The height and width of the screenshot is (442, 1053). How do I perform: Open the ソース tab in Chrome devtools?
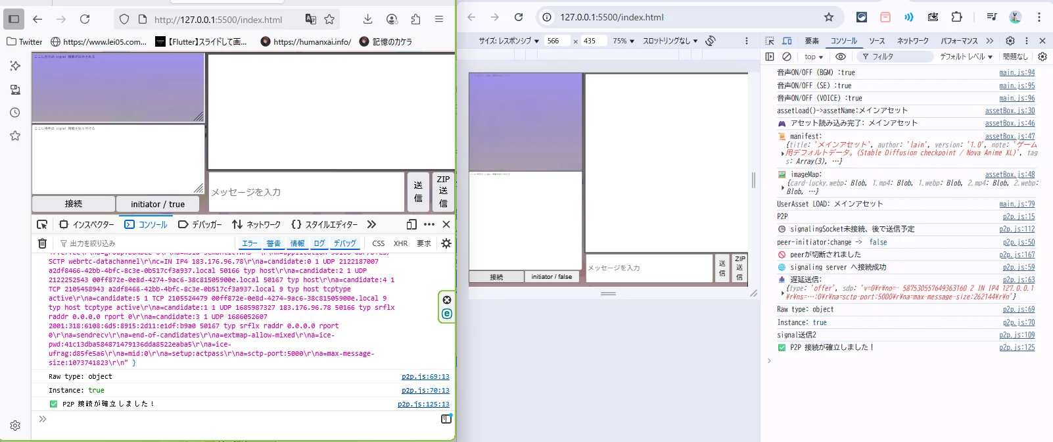(877, 41)
